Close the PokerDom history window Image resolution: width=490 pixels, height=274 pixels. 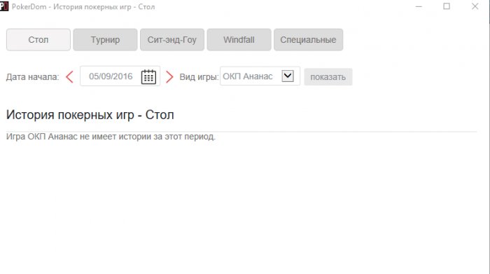[x=475, y=6]
